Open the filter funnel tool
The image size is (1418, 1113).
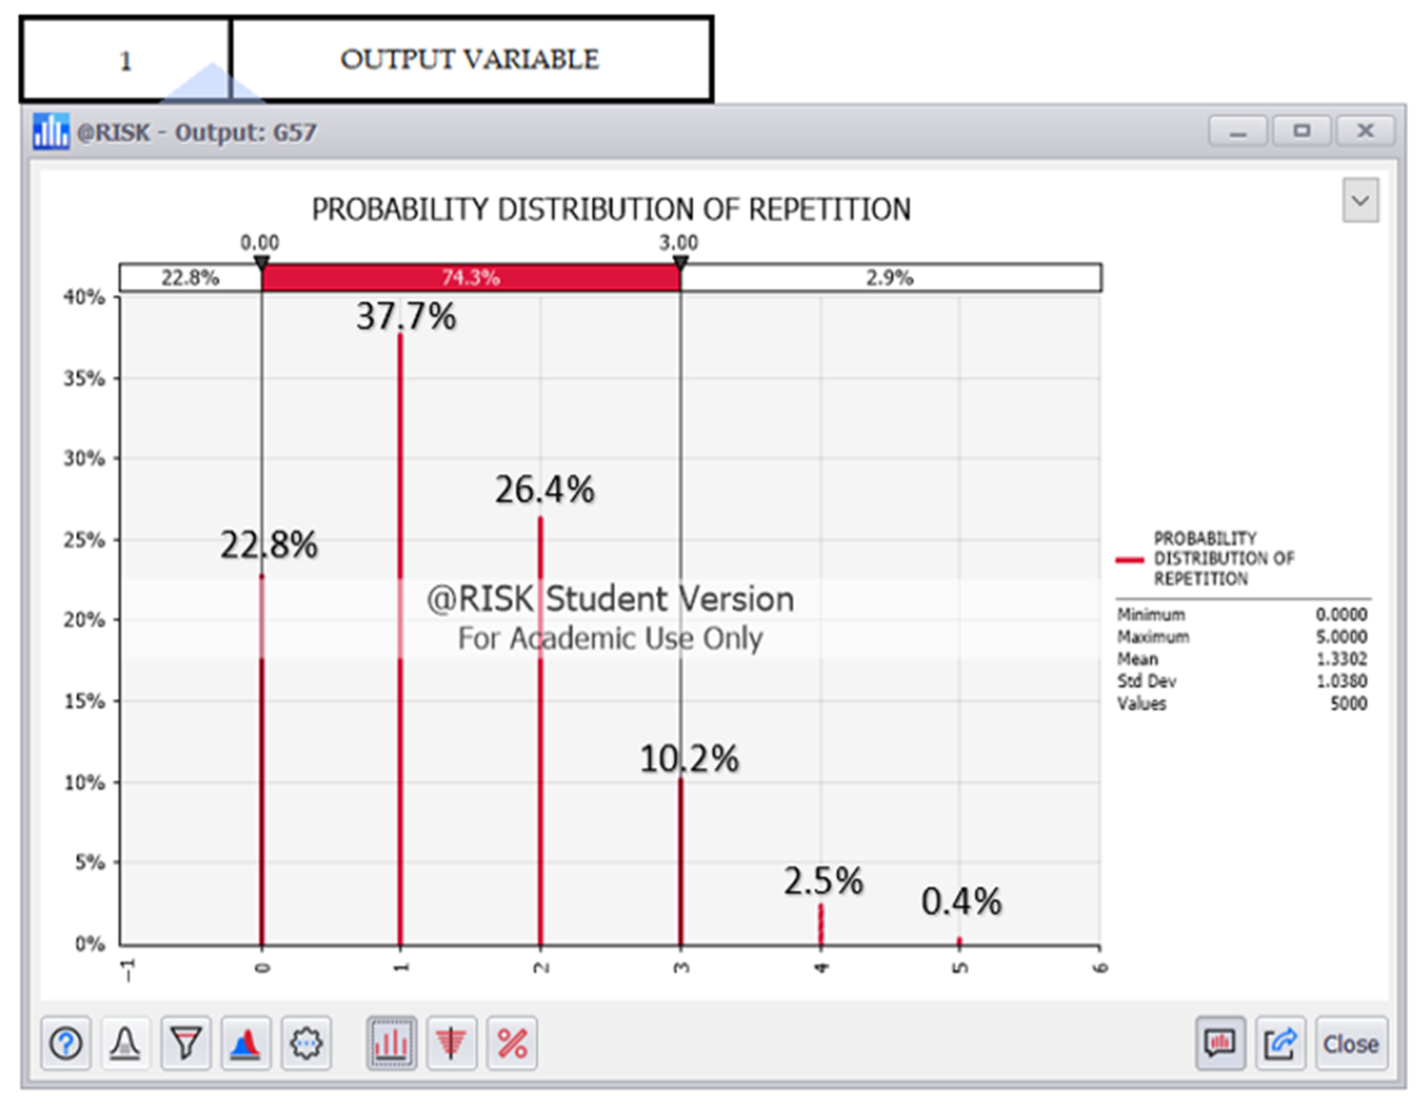186,1044
